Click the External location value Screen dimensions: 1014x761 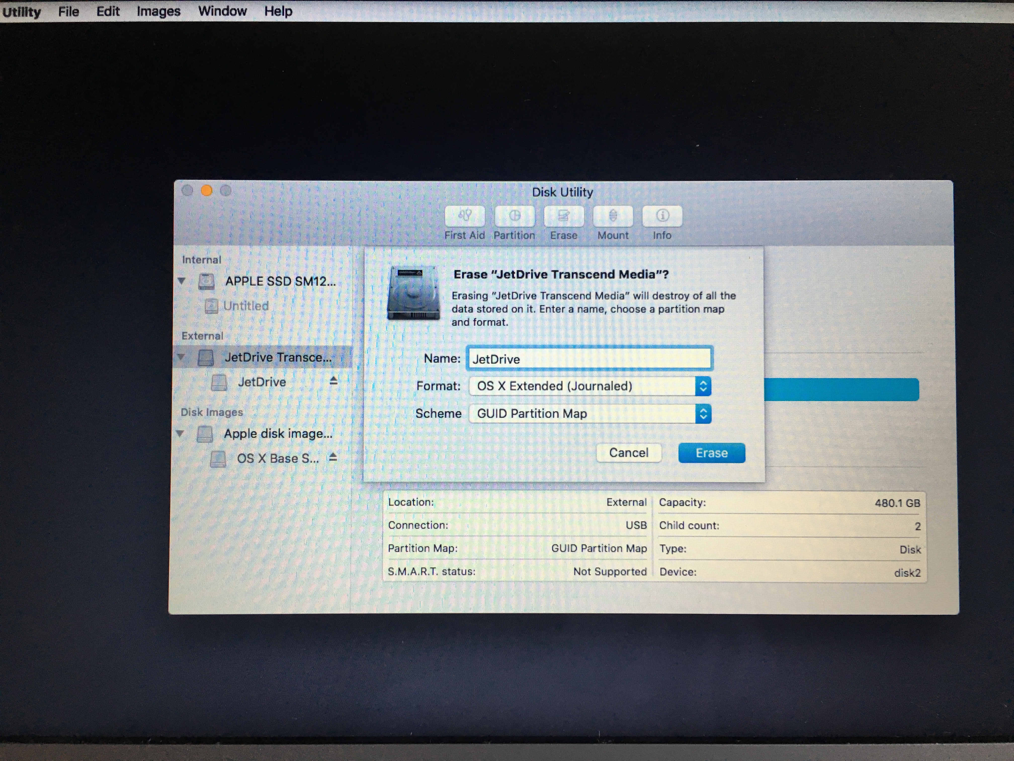(x=626, y=502)
